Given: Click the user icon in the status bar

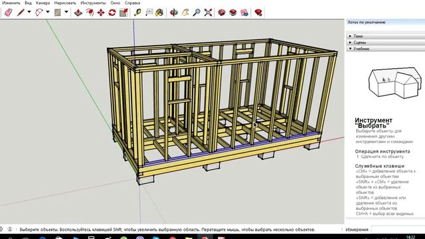Looking at the screenshot, I should pyautogui.click(x=10, y=229).
